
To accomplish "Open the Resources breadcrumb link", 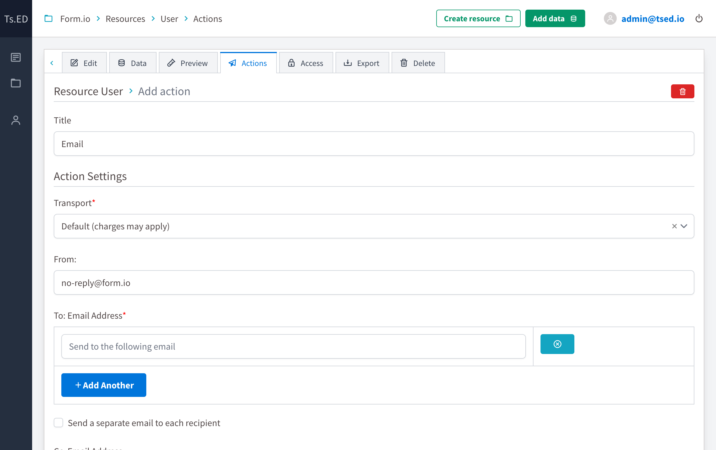I will coord(125,18).
